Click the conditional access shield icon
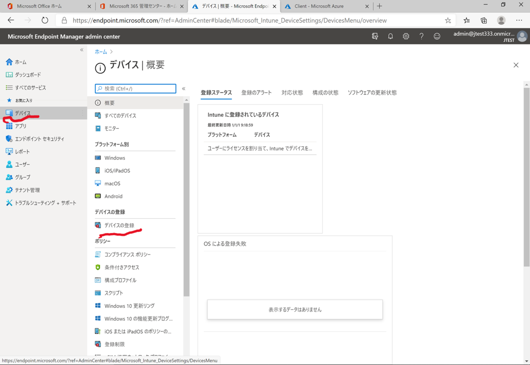The height and width of the screenshot is (365, 530). pos(98,267)
